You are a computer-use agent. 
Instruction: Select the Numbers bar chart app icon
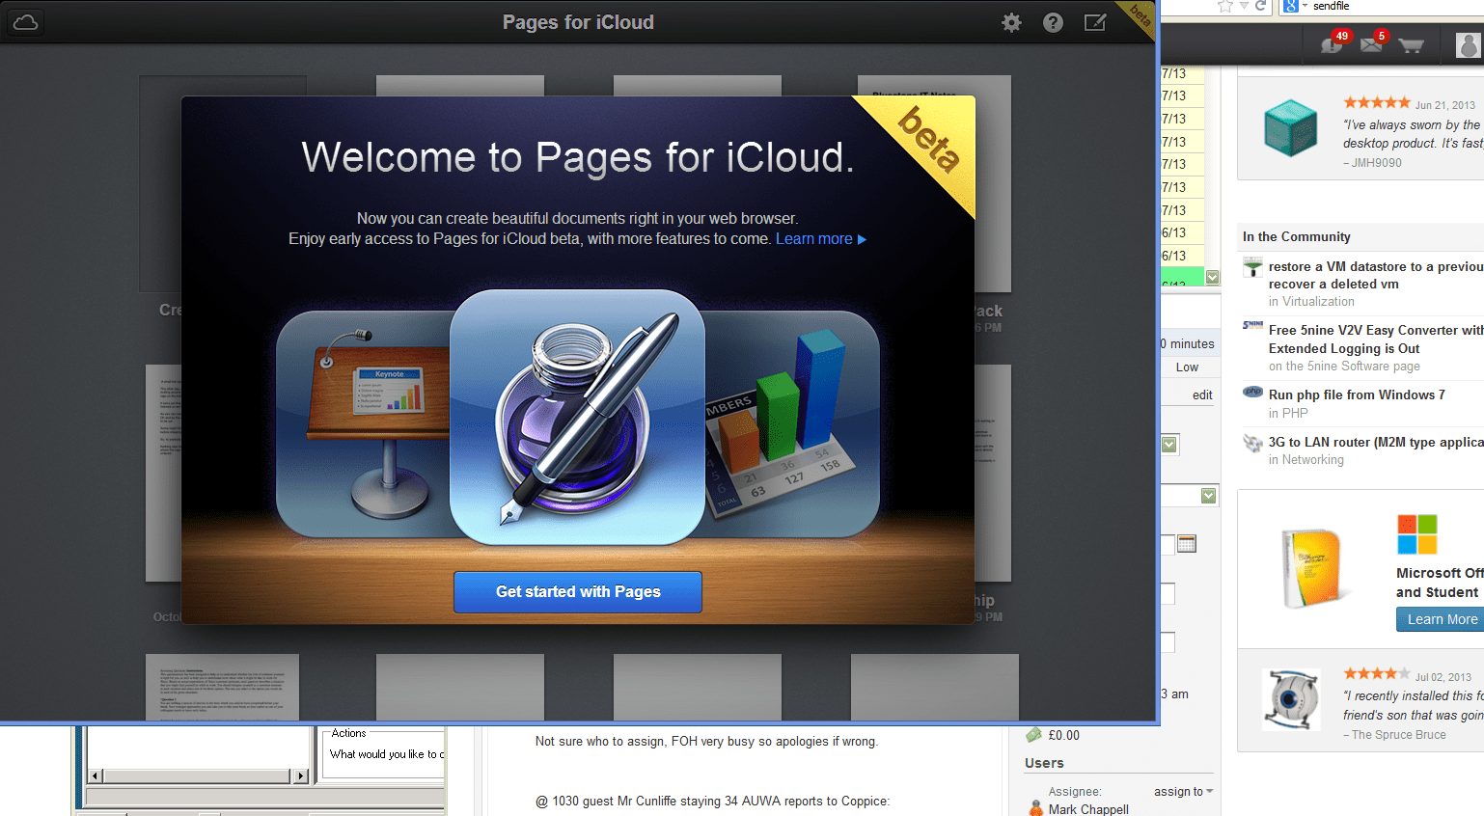(792, 424)
